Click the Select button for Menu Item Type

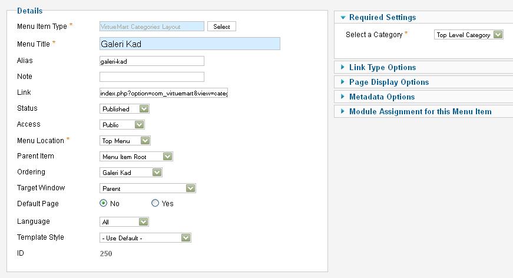pos(221,27)
